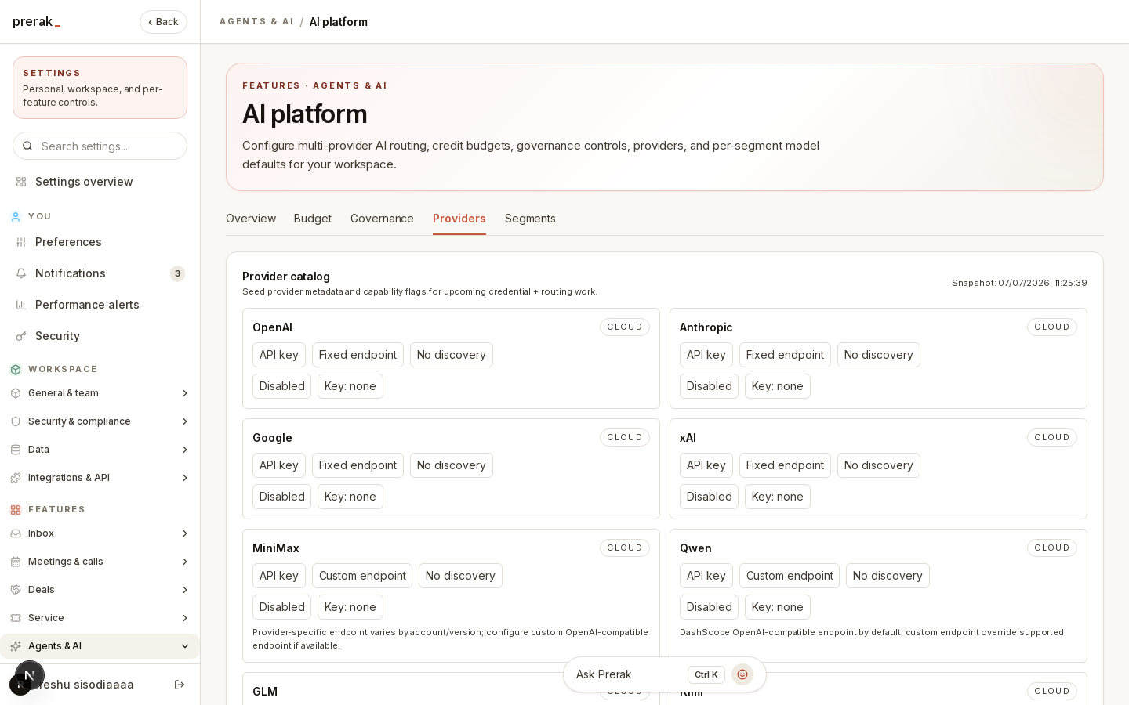Screen dimensions: 1129x705
Task: Open Preferences in the sidebar
Action: (100, 242)
